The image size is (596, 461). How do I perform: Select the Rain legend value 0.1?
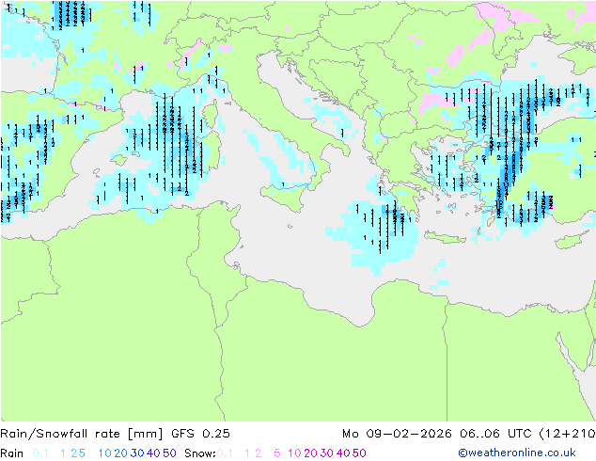40,453
